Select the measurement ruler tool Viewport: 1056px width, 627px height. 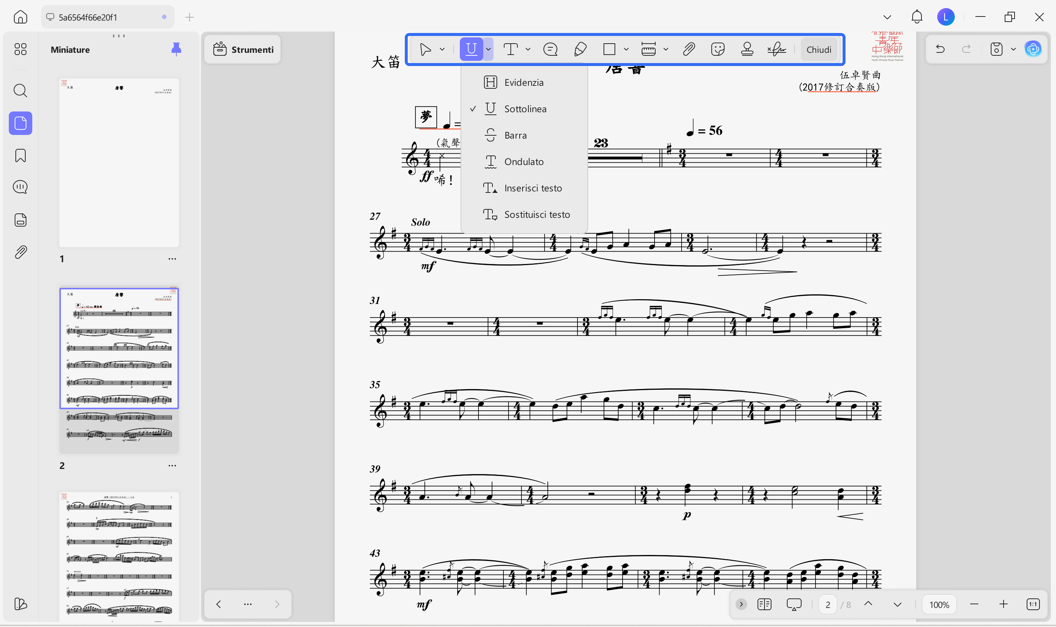coord(648,49)
